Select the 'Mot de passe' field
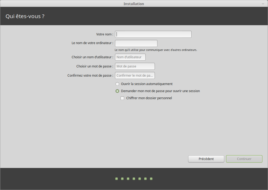This screenshot has width=268, height=190. coord(135,66)
